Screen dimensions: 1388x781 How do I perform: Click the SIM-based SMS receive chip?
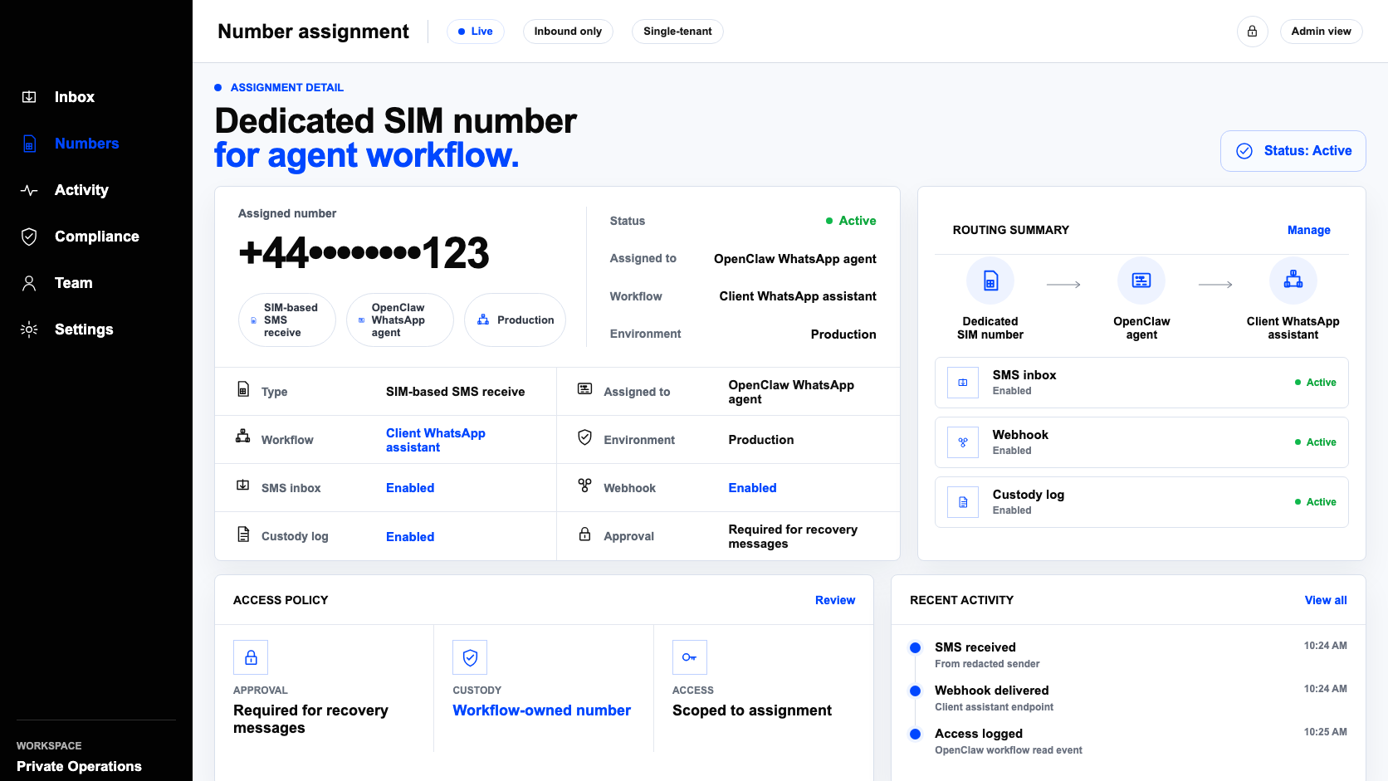pos(287,320)
